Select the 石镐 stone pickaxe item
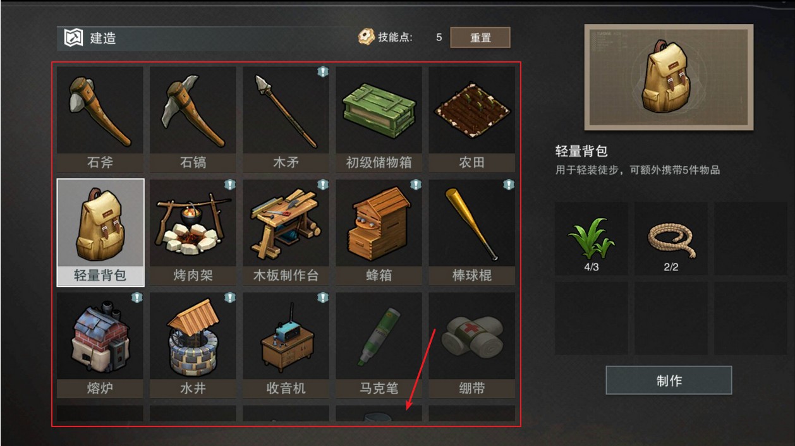795x446 pixels. (x=193, y=119)
